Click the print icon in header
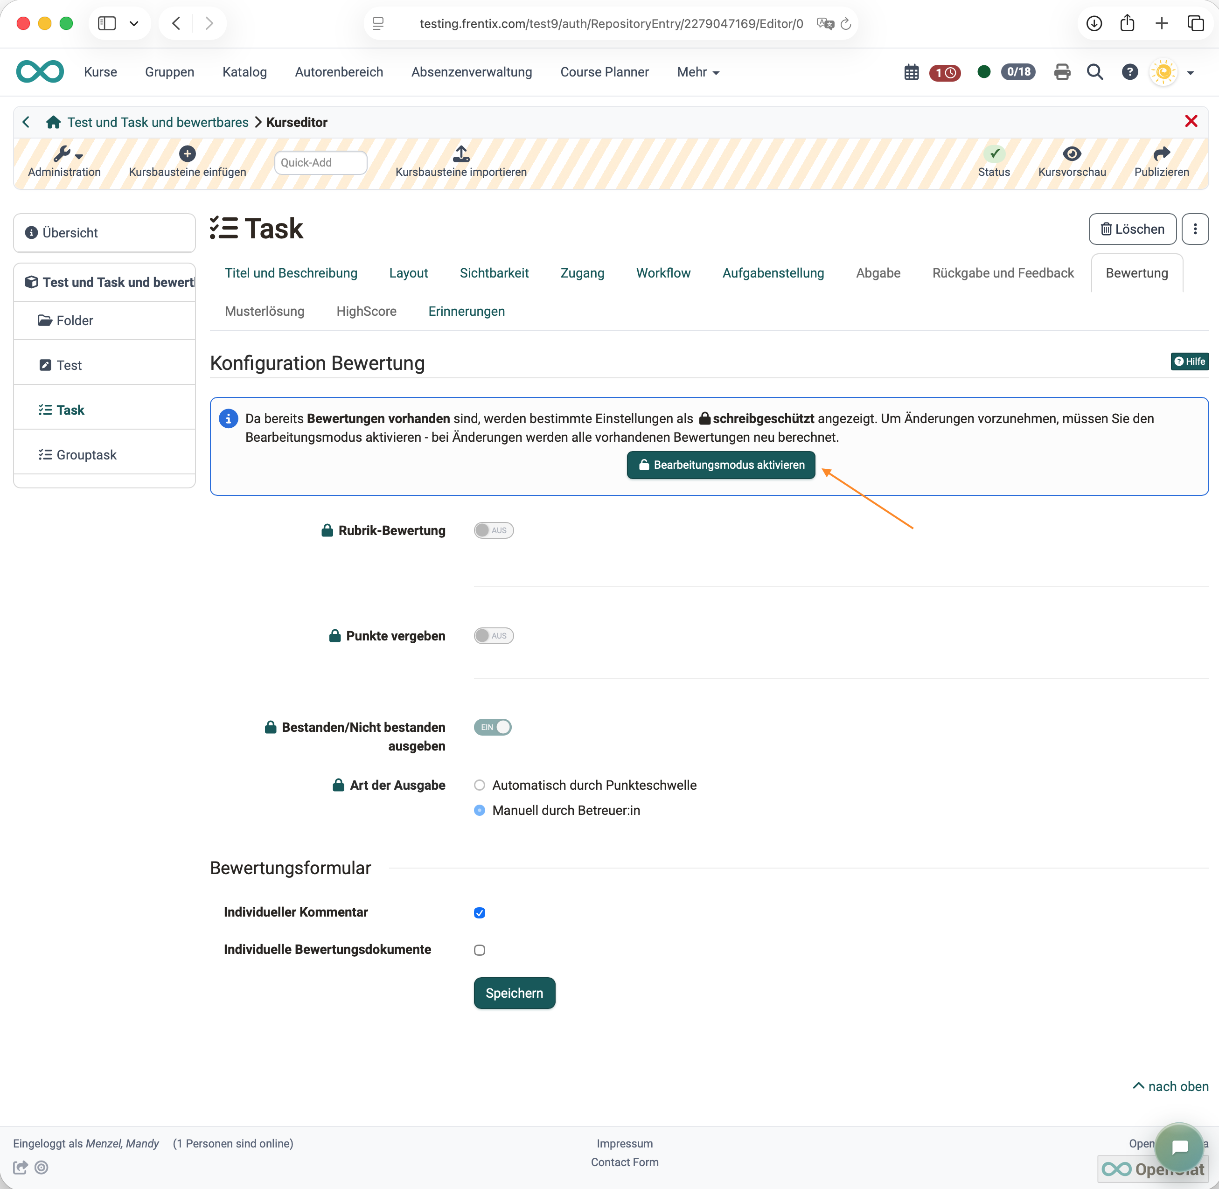1219x1189 pixels. (1062, 72)
